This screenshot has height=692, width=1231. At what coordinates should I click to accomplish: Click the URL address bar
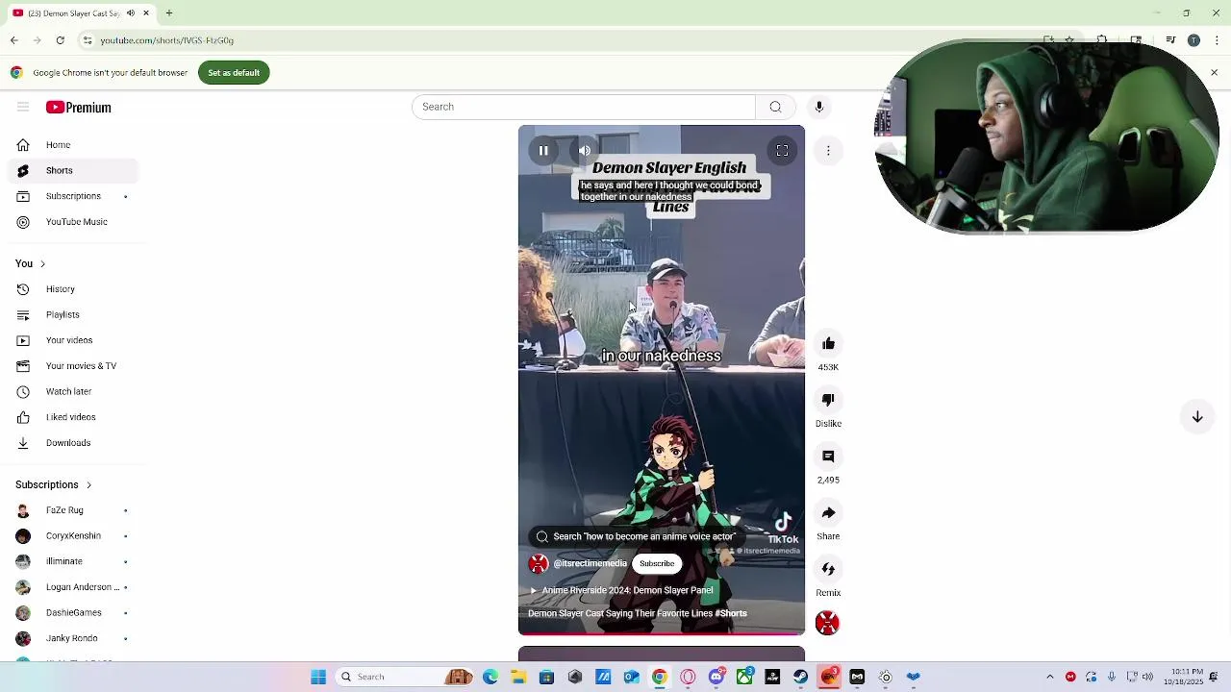pos(558,40)
